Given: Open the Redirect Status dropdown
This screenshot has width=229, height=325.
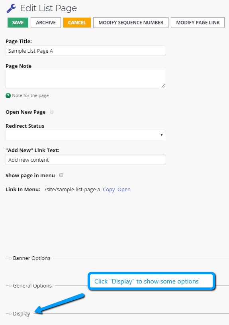Looking at the screenshot, I should pos(85,135).
